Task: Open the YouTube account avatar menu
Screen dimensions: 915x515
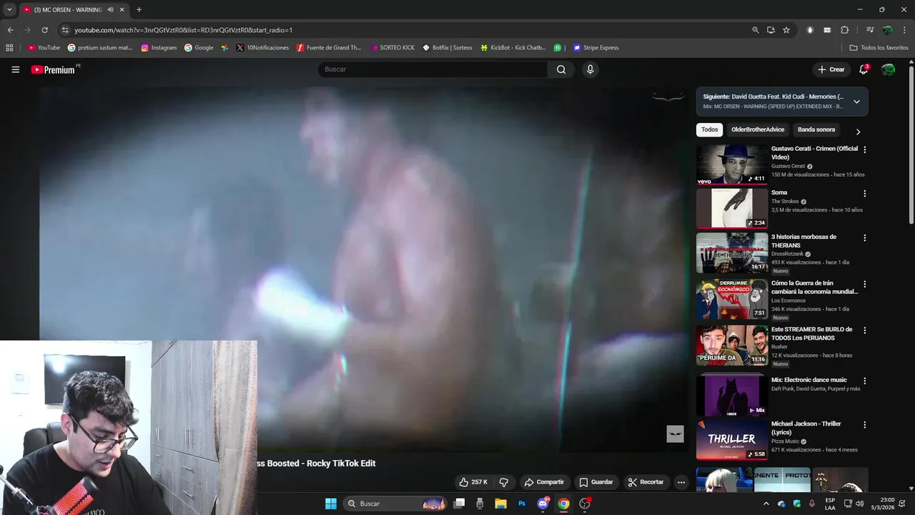Action: [888, 69]
